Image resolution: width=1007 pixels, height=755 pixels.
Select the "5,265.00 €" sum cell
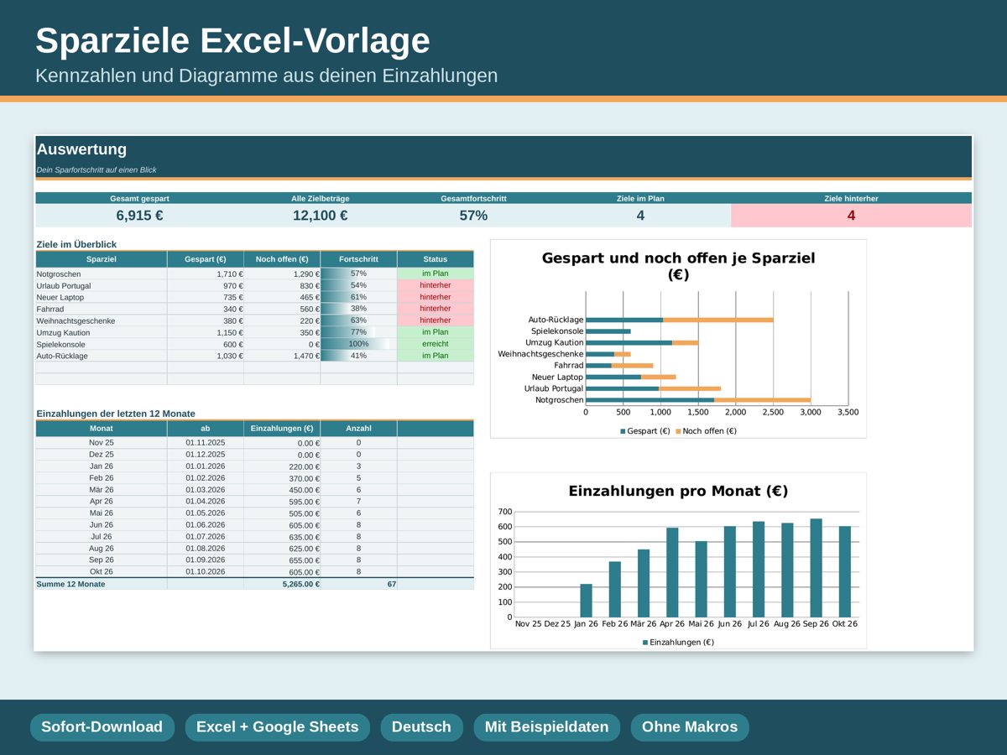(x=282, y=584)
